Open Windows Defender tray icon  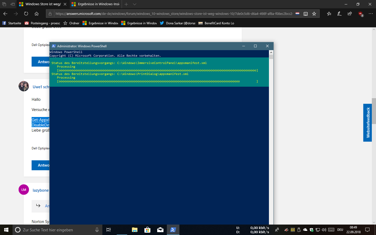click(x=312, y=230)
